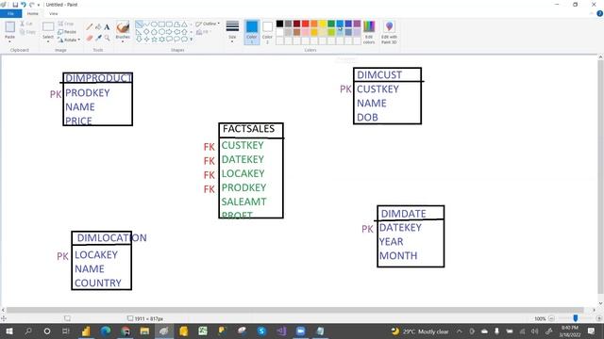Click the Cut command
The height and width of the screenshot is (339, 604).
coord(26,24)
